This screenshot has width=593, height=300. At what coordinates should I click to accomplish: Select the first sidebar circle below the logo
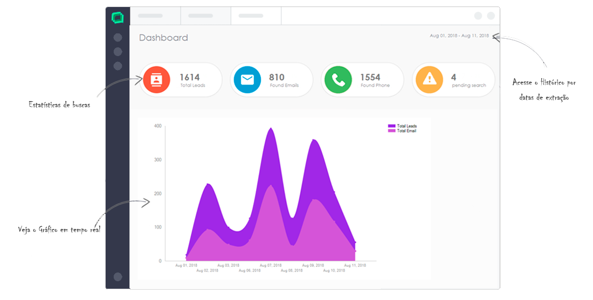coord(118,37)
